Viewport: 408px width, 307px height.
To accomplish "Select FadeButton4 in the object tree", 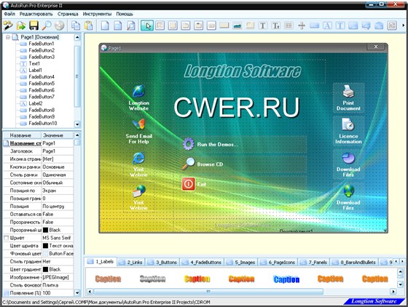I will click(x=42, y=76).
